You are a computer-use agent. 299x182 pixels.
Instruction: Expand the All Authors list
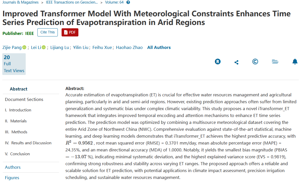159,47
